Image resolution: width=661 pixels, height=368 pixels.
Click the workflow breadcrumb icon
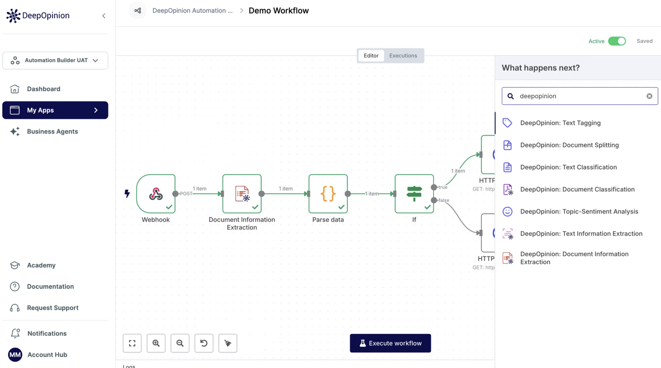click(138, 11)
